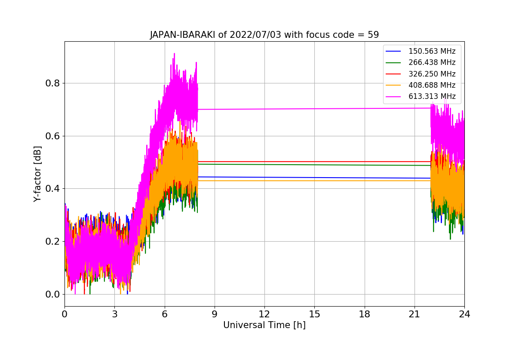Image resolution: width=516 pixels, height=344 pixels.
Task: Click x-axis tick label 12
Action: click(x=264, y=314)
